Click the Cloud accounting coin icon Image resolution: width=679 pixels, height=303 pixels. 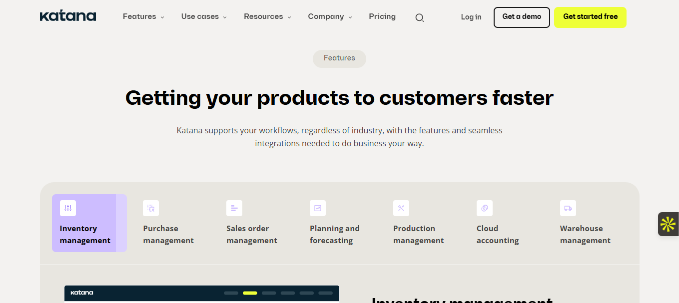point(485,208)
